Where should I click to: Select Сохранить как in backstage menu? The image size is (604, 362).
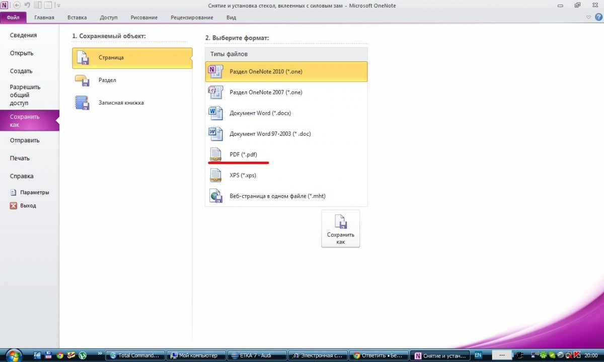[30, 121]
